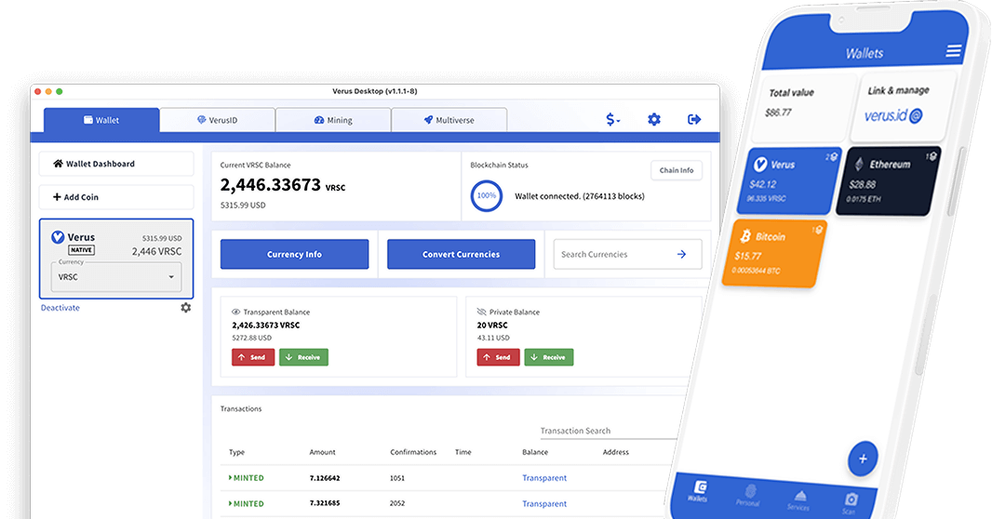Open the Mining tab
The width and height of the screenshot is (992, 519).
tap(333, 120)
